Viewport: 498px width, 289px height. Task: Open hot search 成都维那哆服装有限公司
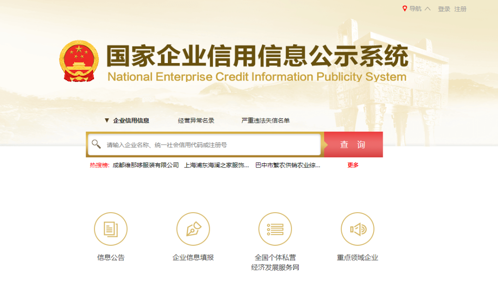pos(145,165)
